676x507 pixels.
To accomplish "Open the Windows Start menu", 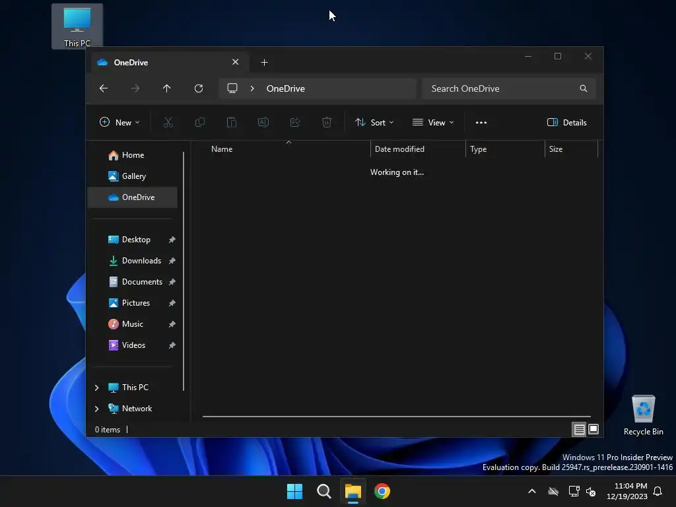I will click(x=295, y=491).
